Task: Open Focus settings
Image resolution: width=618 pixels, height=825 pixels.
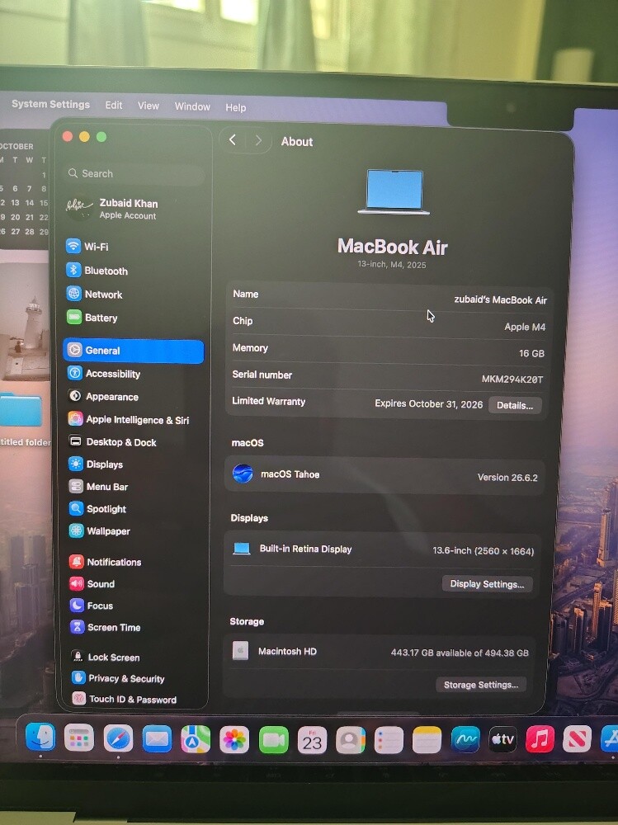Action: pos(92,606)
